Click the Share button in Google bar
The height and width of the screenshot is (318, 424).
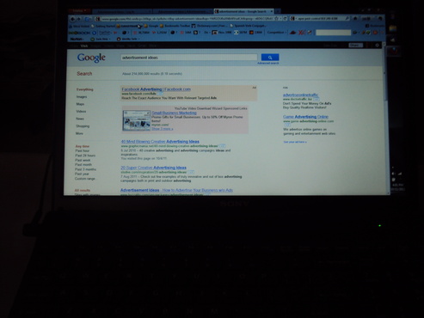click(355, 46)
